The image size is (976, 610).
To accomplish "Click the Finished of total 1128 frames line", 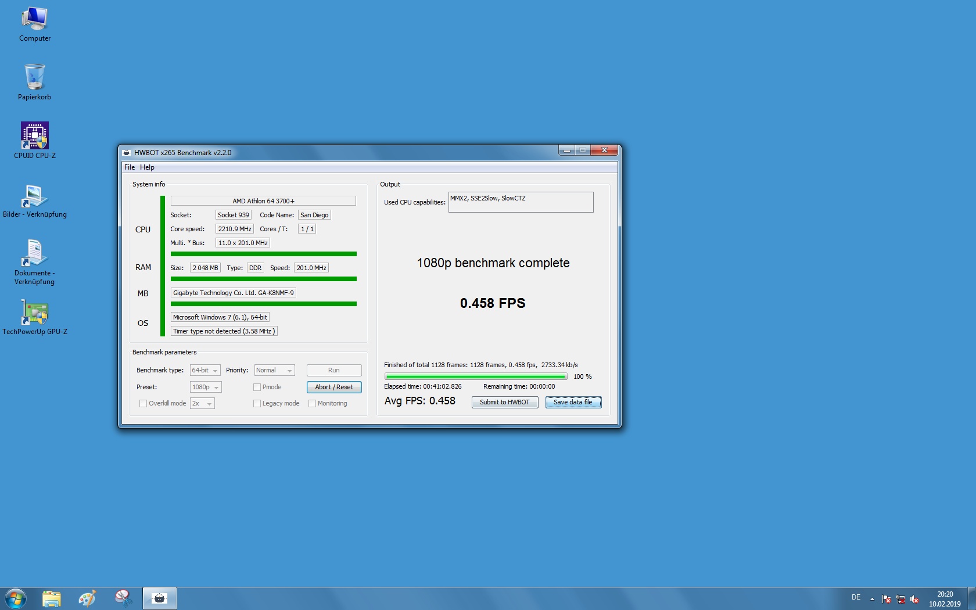I will [x=481, y=365].
